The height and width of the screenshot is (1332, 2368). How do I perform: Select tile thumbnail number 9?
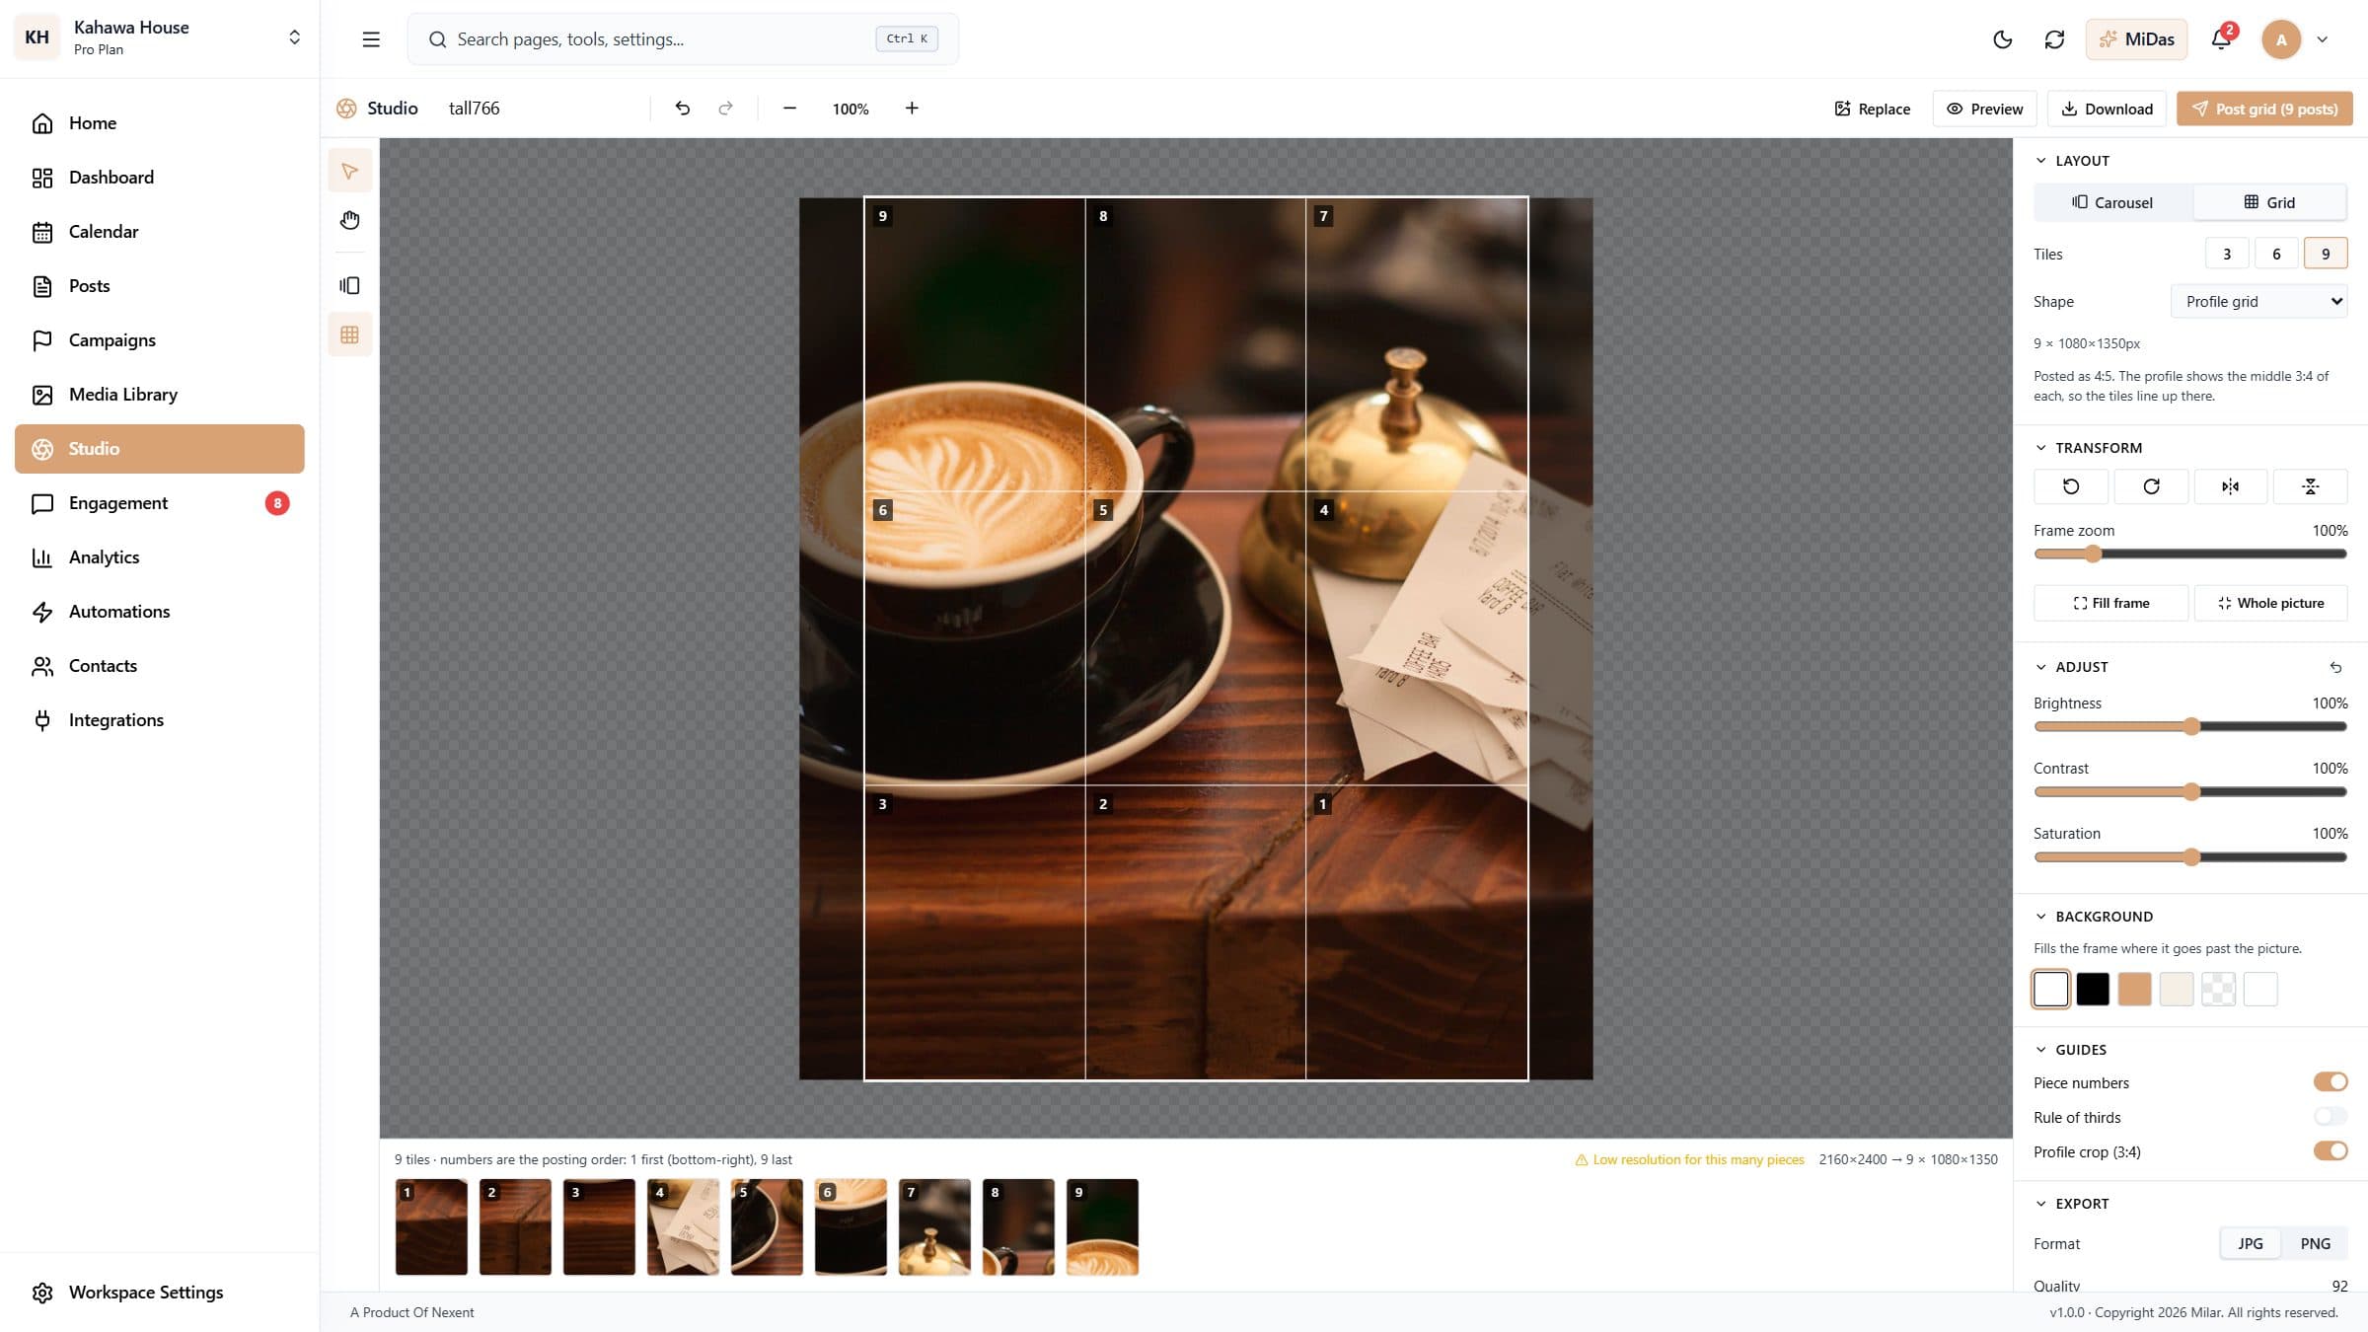pyautogui.click(x=1102, y=1226)
